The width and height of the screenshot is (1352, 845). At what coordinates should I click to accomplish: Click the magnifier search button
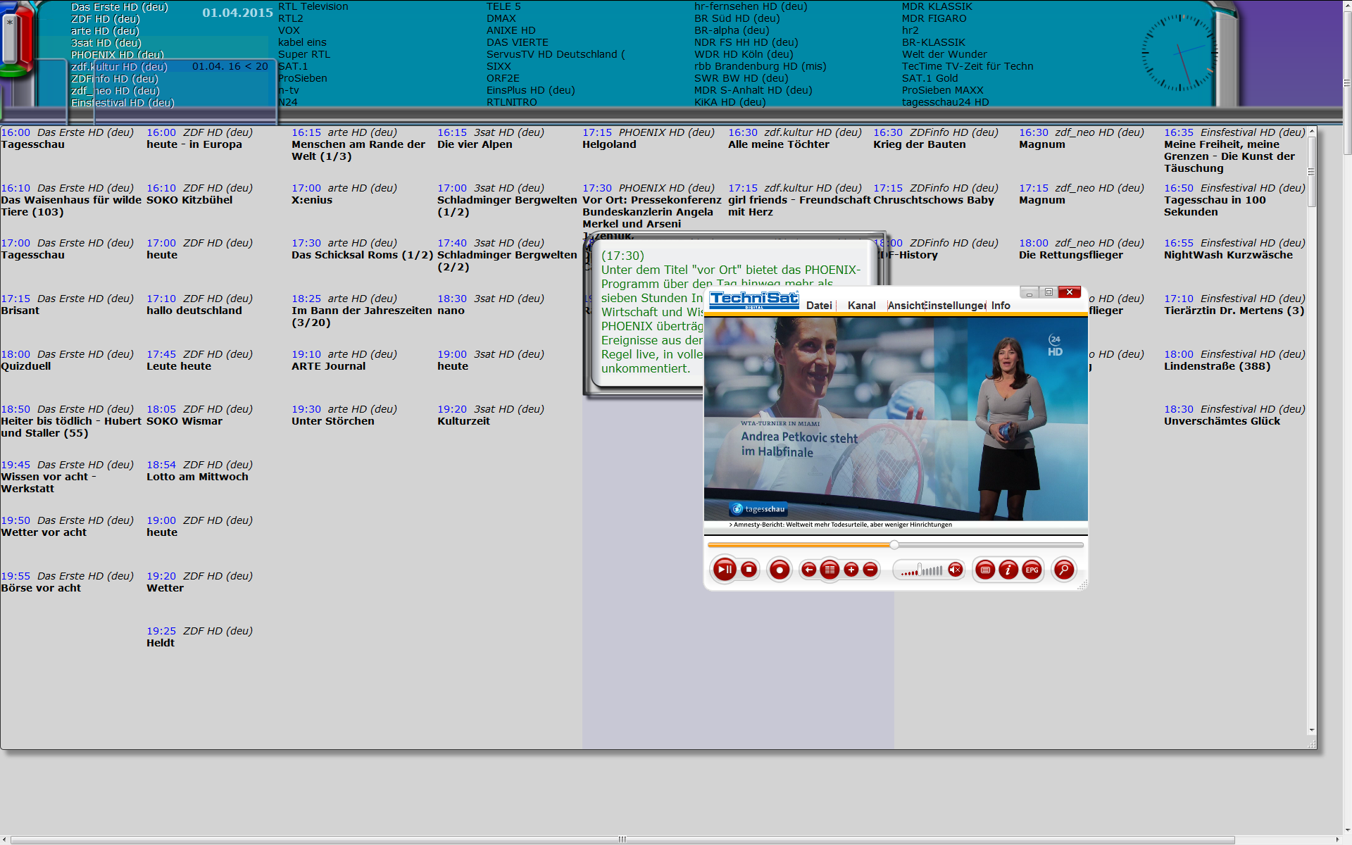(1063, 570)
